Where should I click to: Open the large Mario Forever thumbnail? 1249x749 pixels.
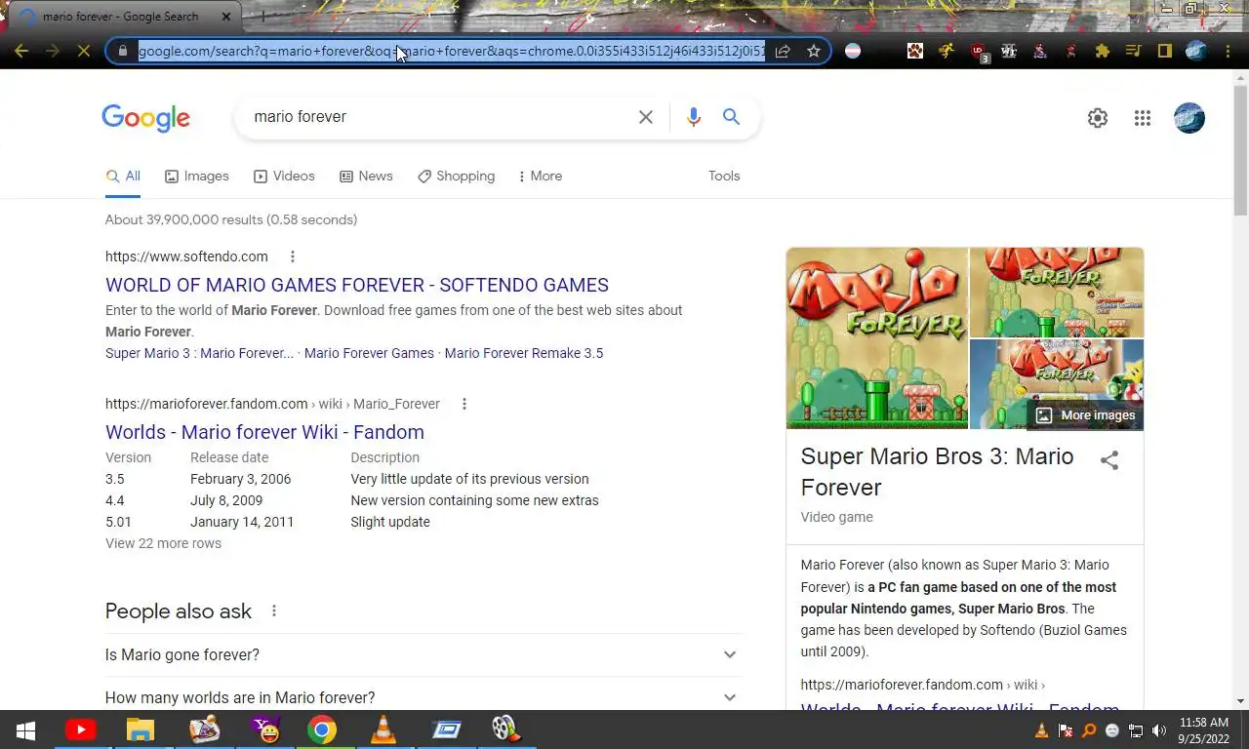coord(877,338)
